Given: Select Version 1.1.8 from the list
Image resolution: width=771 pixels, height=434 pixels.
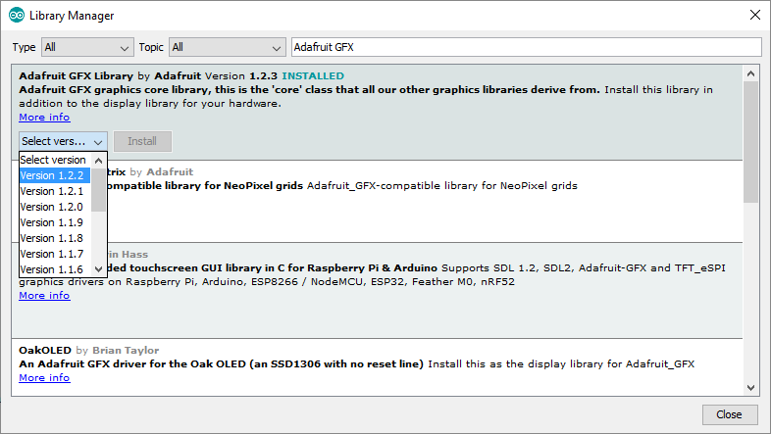Looking at the screenshot, I should tap(55, 239).
